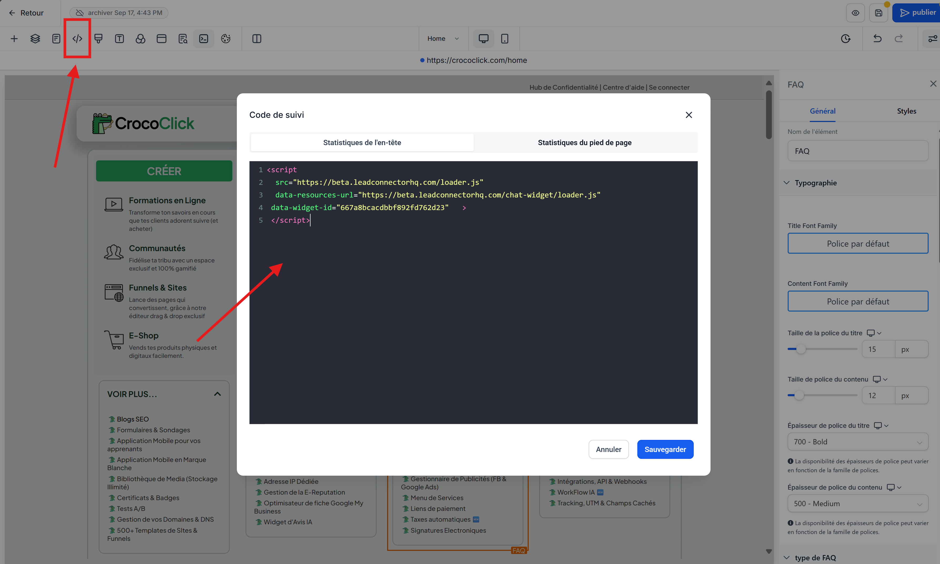Click the Funnels & Sites browser globe icon

point(114,293)
